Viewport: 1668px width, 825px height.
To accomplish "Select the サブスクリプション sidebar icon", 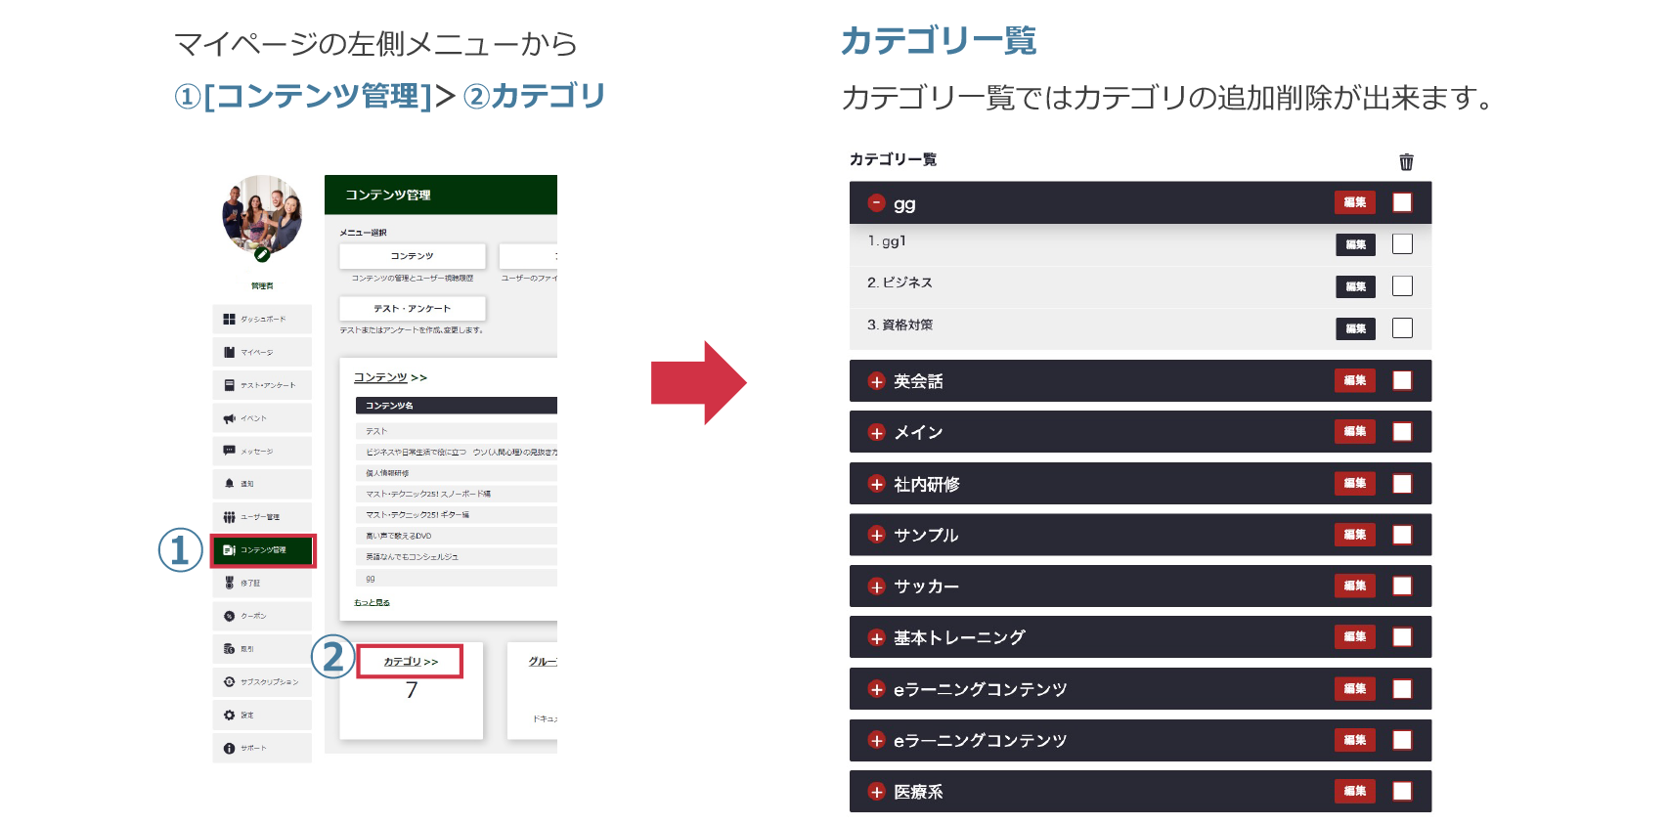I will click(x=229, y=682).
